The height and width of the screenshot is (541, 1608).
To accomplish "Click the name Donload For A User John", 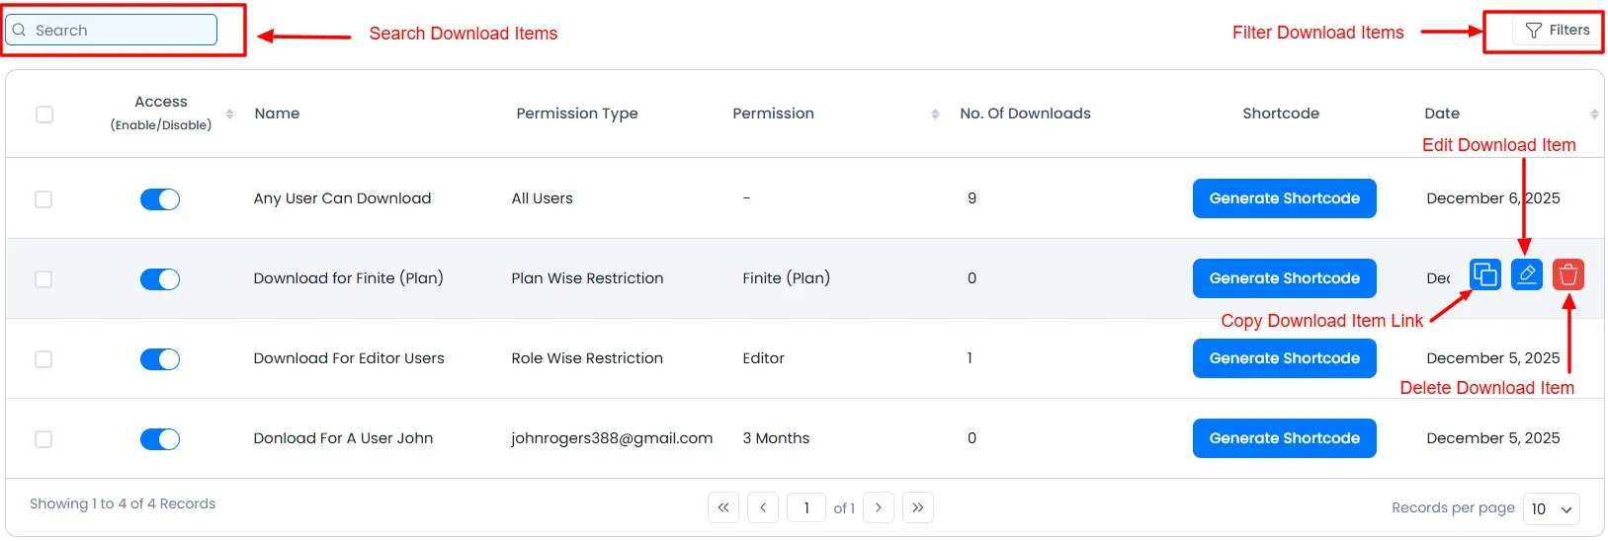I will [x=343, y=438].
